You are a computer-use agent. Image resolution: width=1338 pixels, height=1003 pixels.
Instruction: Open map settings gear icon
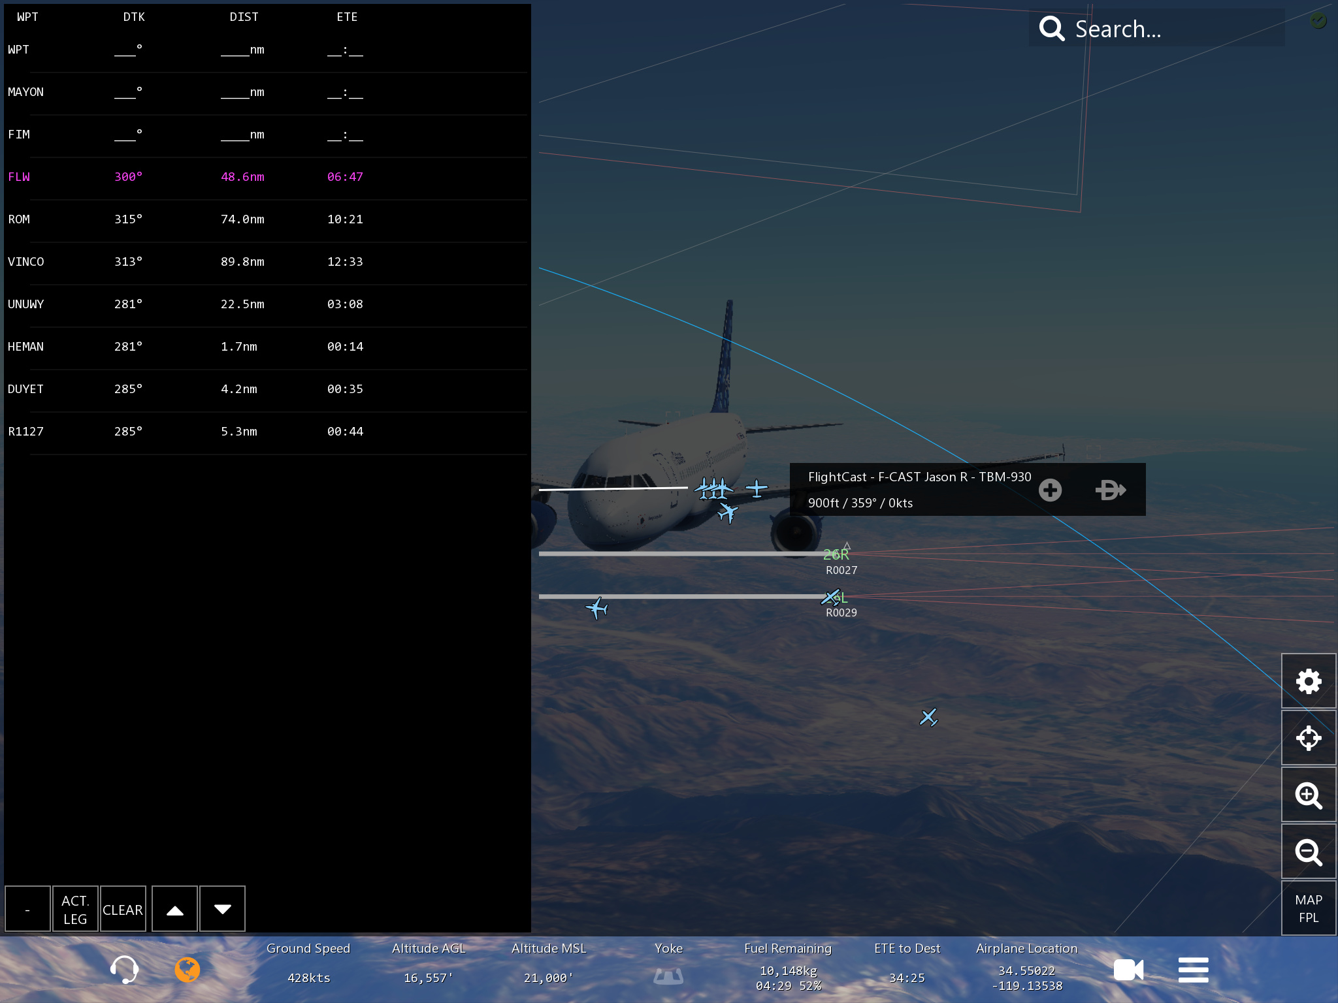pyautogui.click(x=1308, y=682)
